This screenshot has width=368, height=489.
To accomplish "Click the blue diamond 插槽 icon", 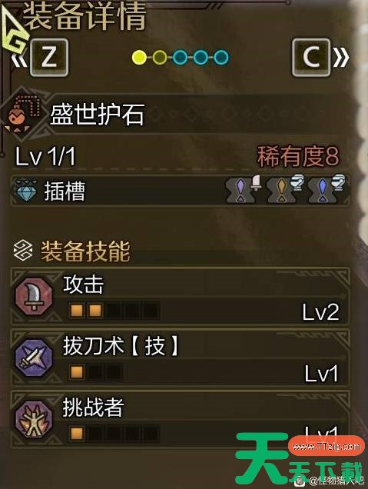I will [x=25, y=190].
